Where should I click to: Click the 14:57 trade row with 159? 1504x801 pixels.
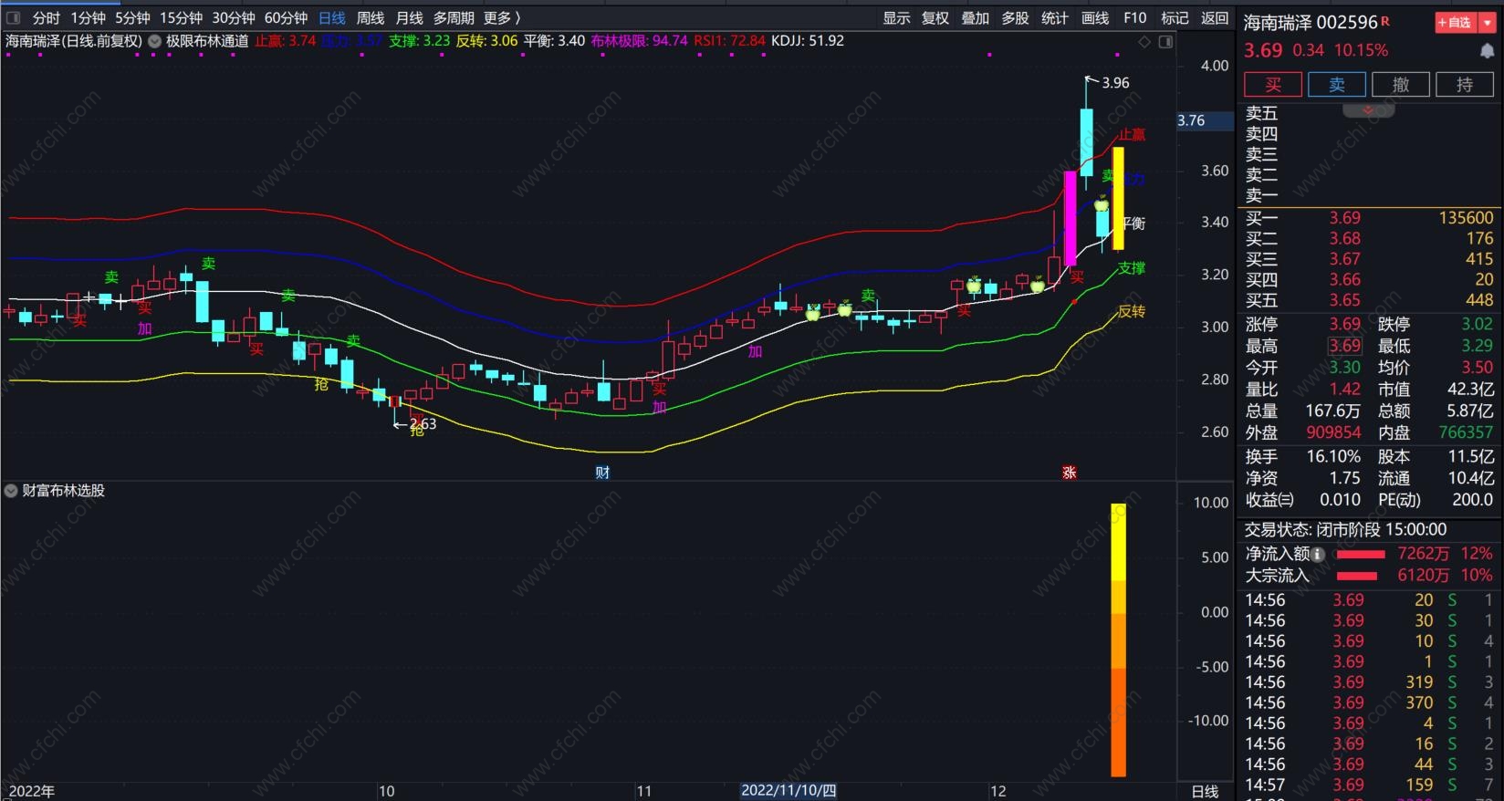pos(1369,785)
